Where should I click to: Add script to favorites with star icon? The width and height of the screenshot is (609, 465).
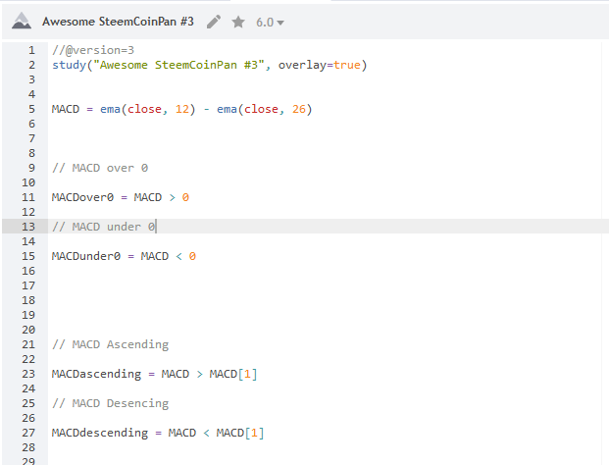[238, 22]
